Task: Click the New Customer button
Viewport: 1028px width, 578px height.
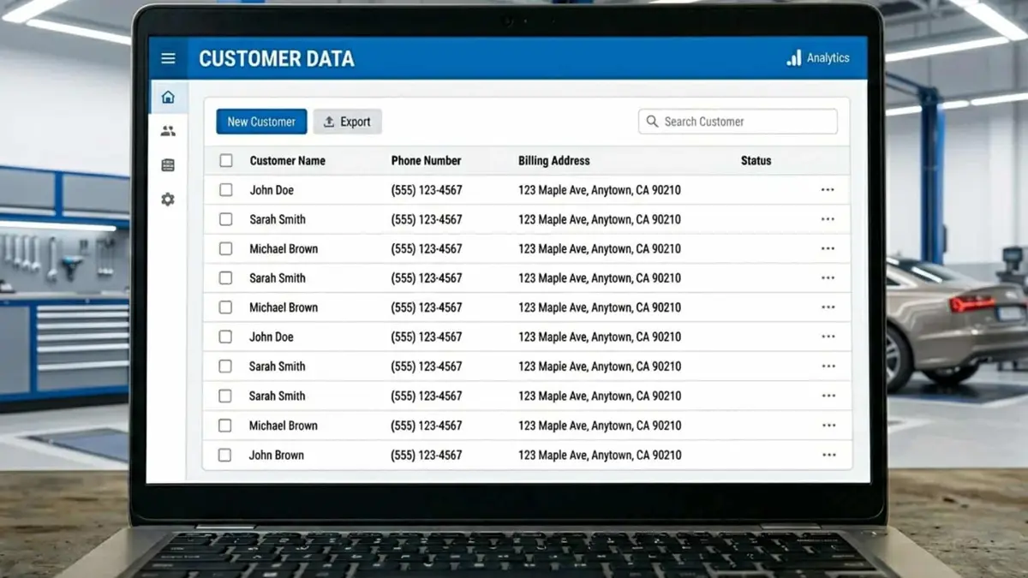Action: point(261,122)
